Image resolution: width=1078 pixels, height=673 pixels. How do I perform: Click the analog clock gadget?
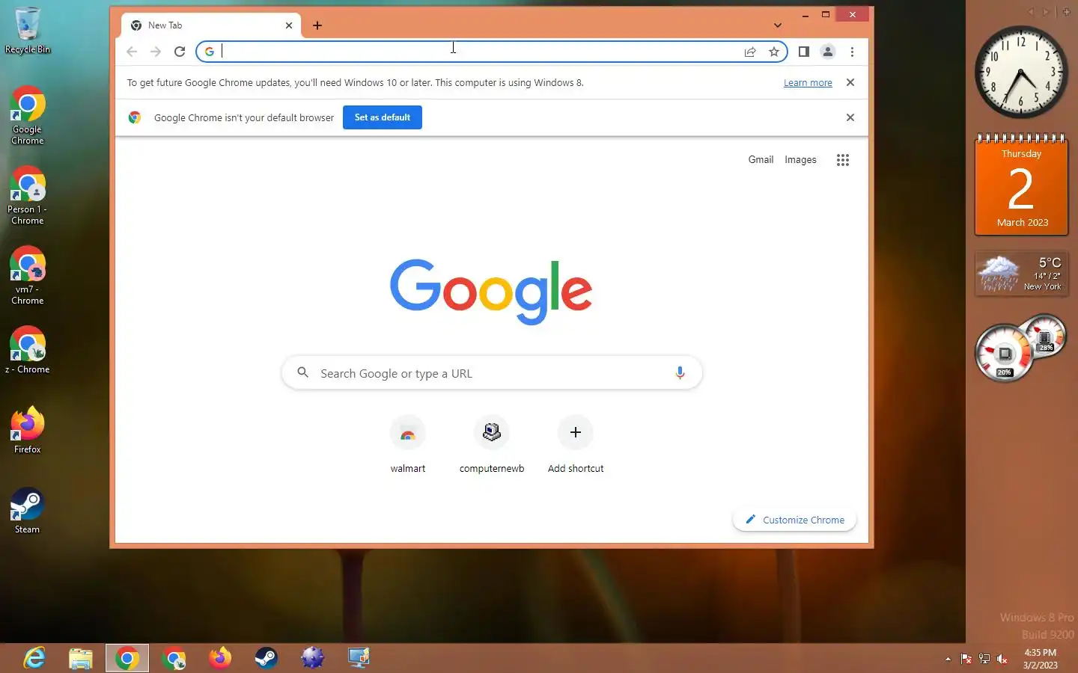tap(1021, 73)
